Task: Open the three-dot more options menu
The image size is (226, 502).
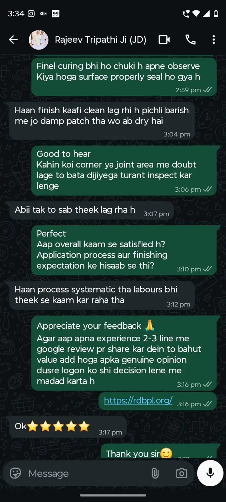Action: (214, 40)
